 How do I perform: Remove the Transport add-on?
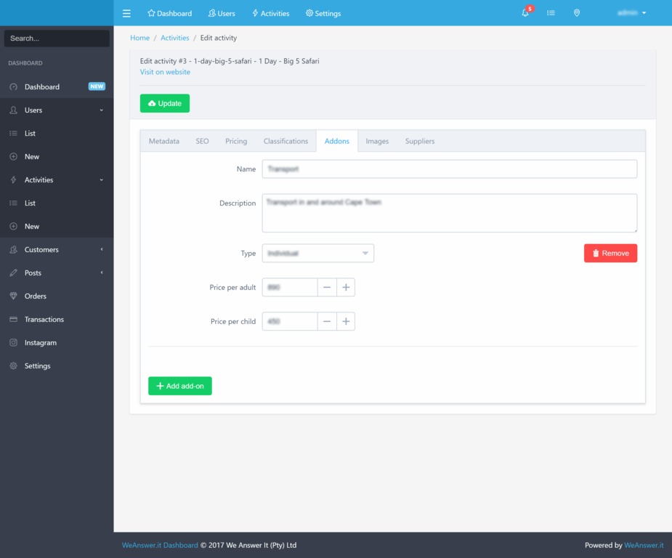click(x=610, y=254)
